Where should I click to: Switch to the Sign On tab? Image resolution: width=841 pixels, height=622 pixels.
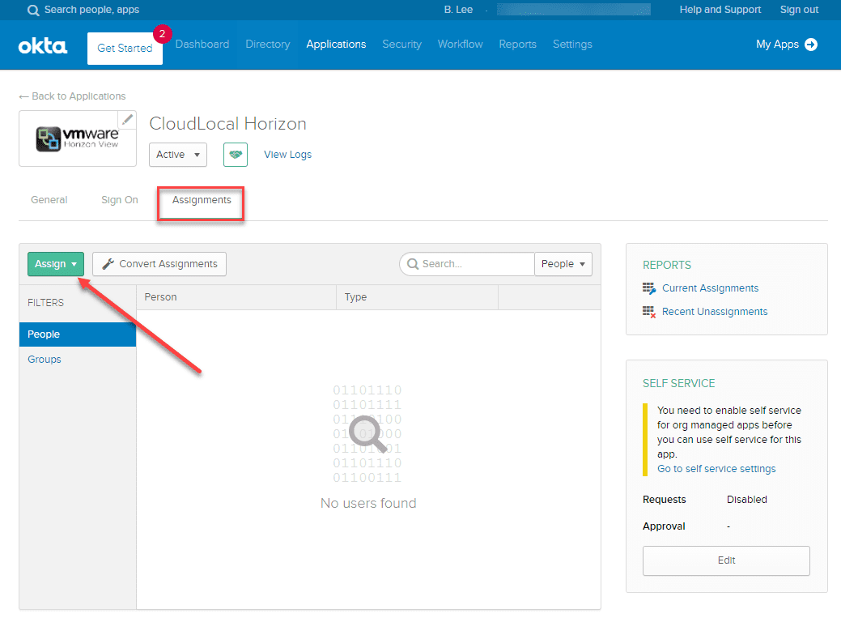click(120, 200)
